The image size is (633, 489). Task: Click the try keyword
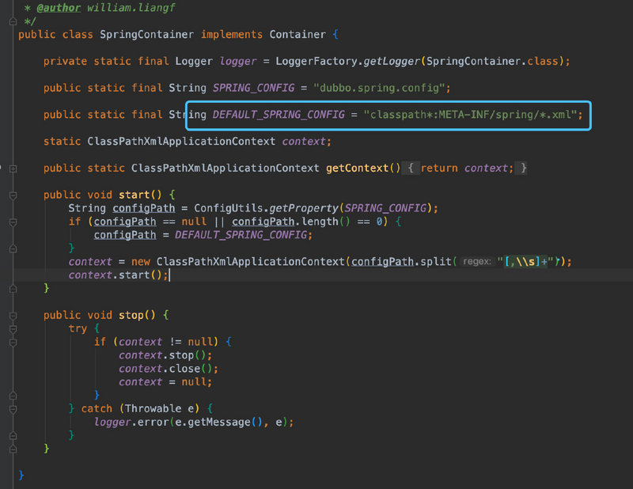78,328
